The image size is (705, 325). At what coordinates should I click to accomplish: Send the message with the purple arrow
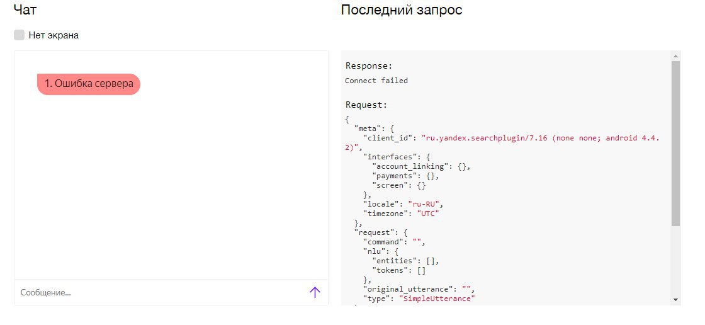[x=315, y=293]
